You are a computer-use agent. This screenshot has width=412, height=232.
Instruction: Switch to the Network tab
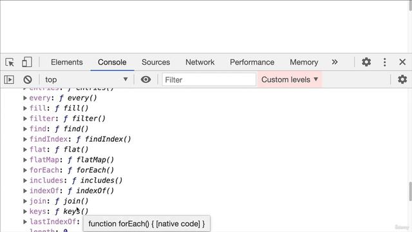tap(200, 62)
